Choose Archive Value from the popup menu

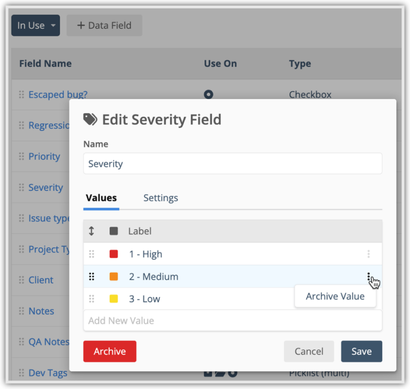[x=335, y=296]
